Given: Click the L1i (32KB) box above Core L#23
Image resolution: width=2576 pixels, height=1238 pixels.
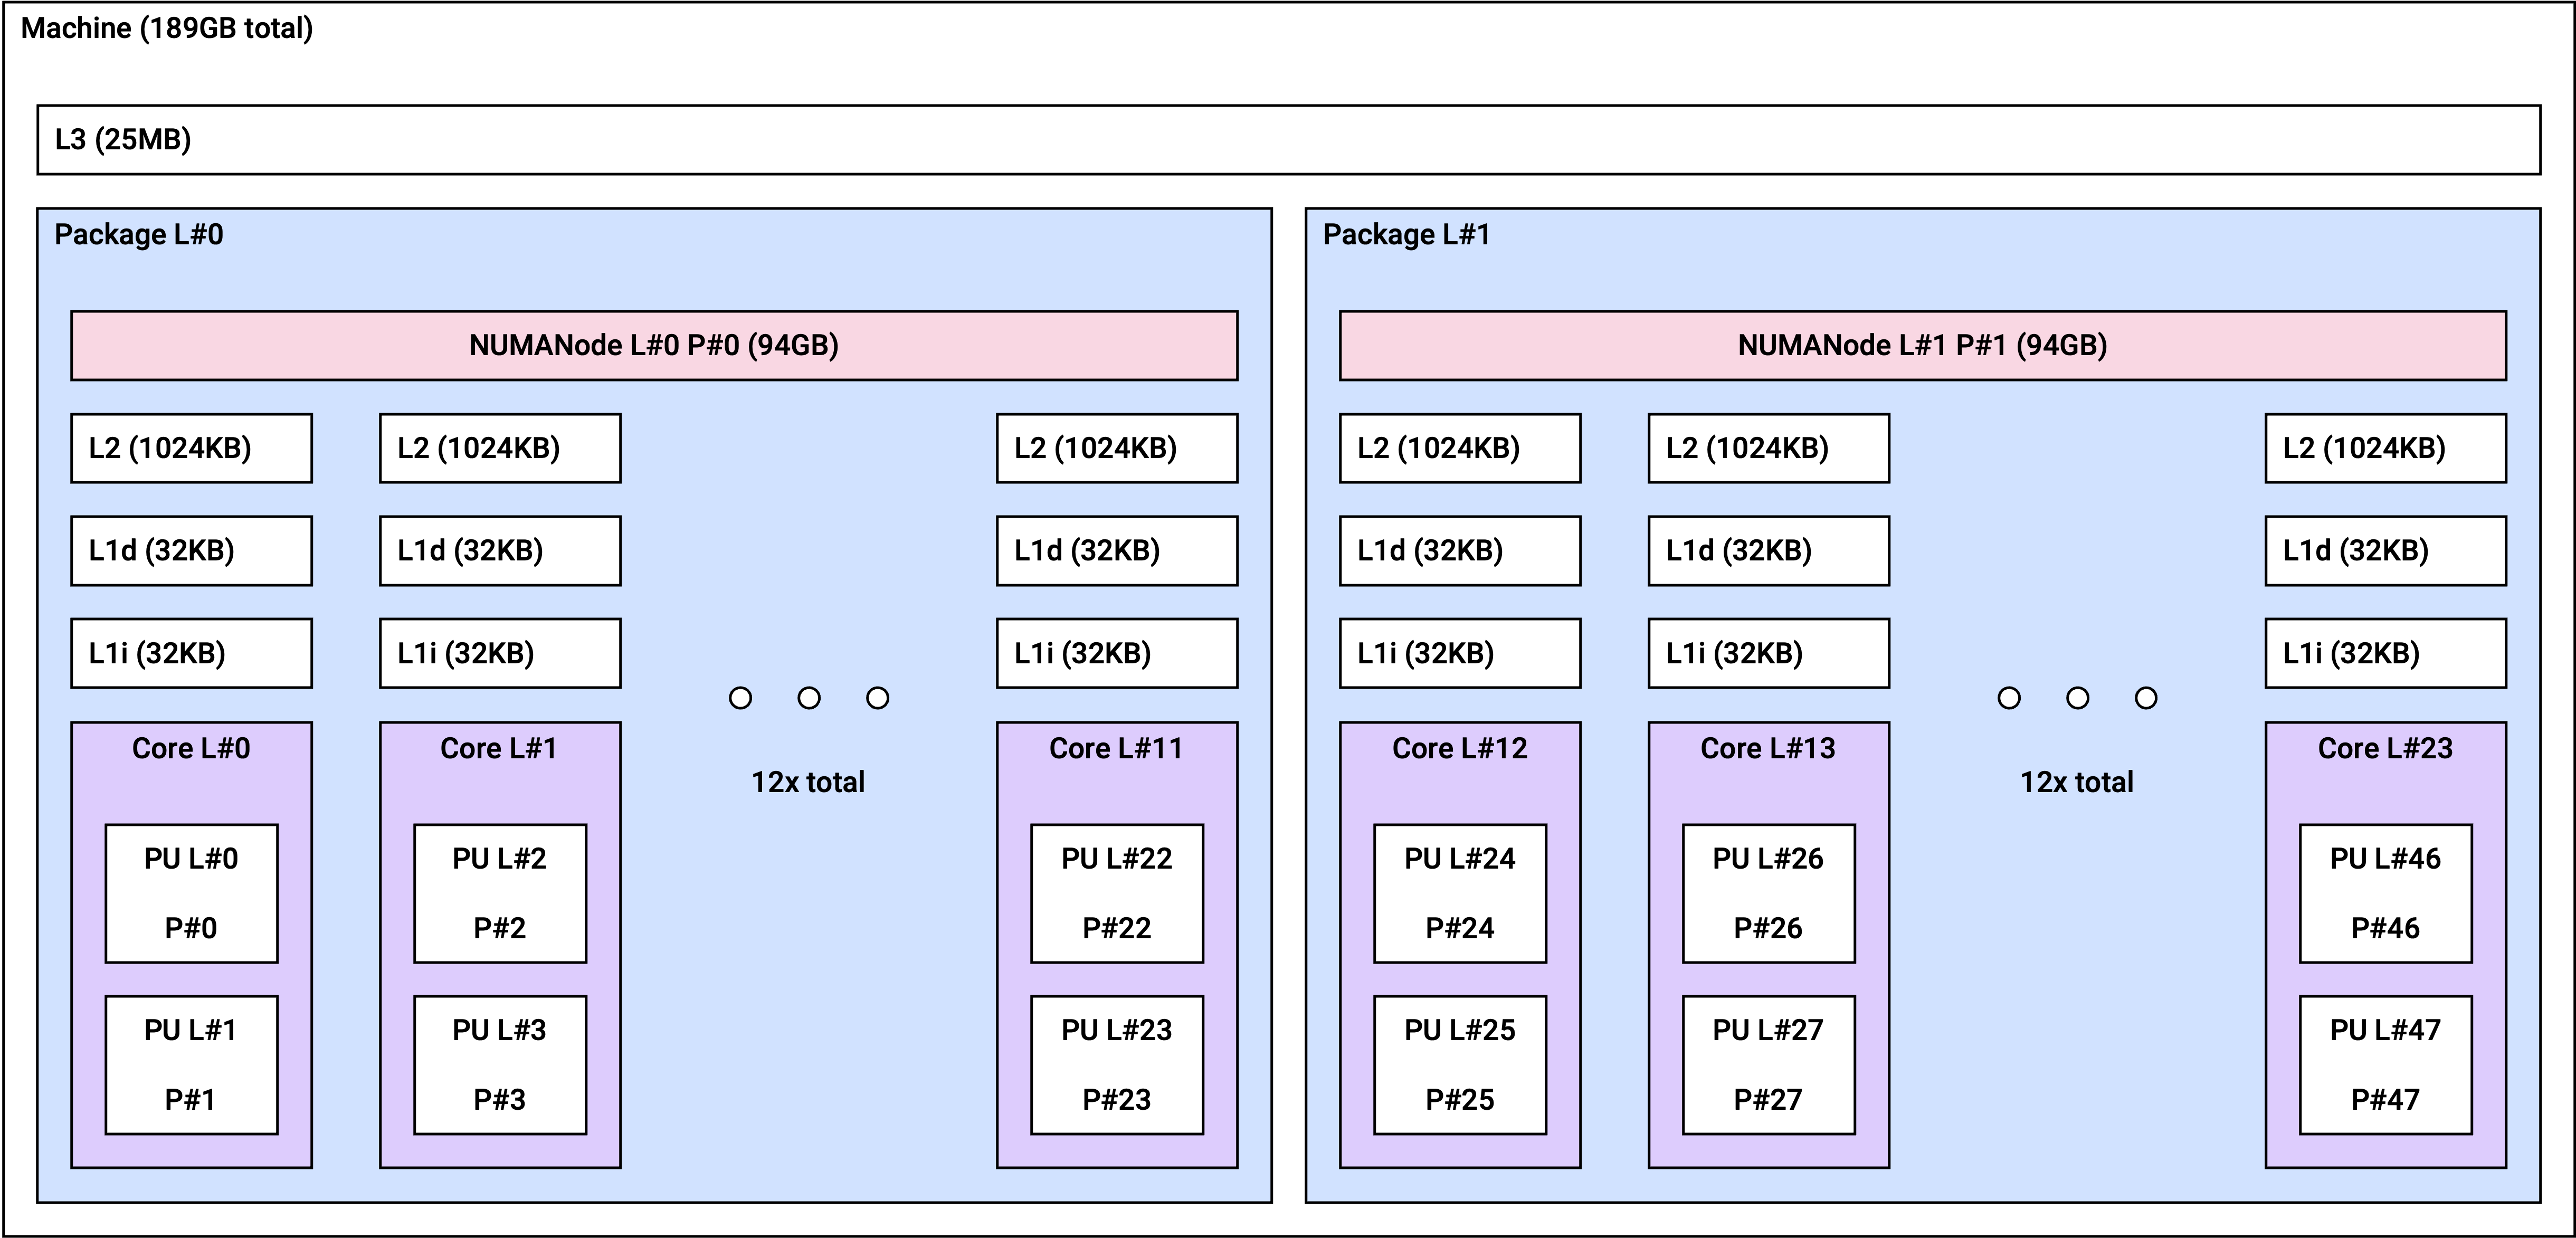Looking at the screenshot, I should pyautogui.click(x=2386, y=654).
